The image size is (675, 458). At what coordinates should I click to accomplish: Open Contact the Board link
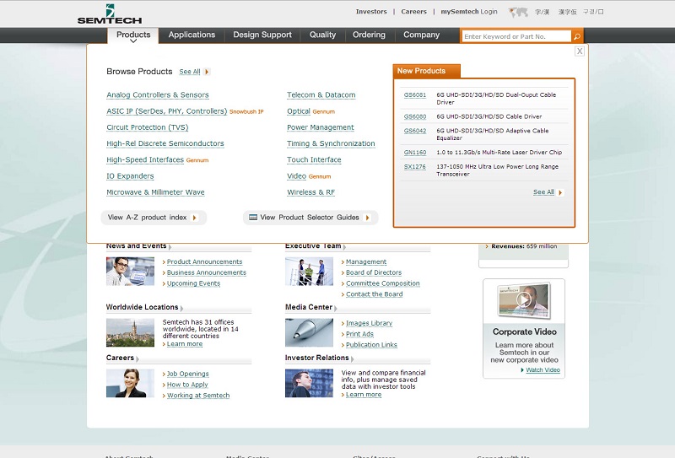[x=374, y=294]
